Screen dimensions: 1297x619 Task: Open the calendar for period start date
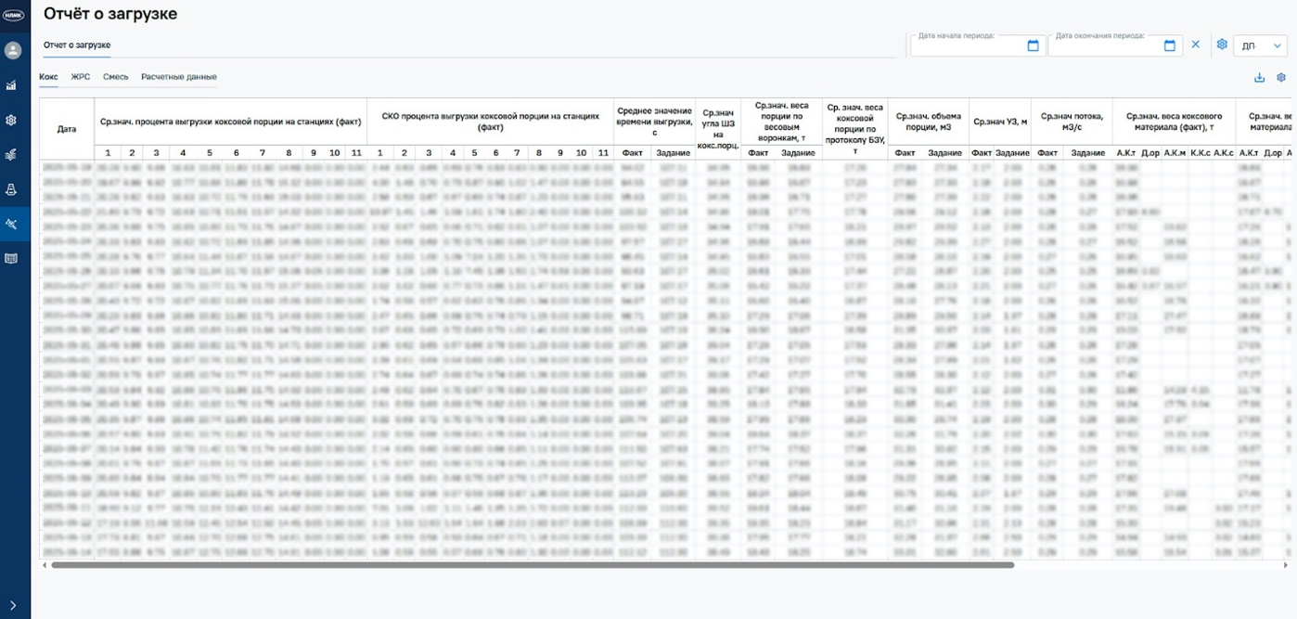1033,45
